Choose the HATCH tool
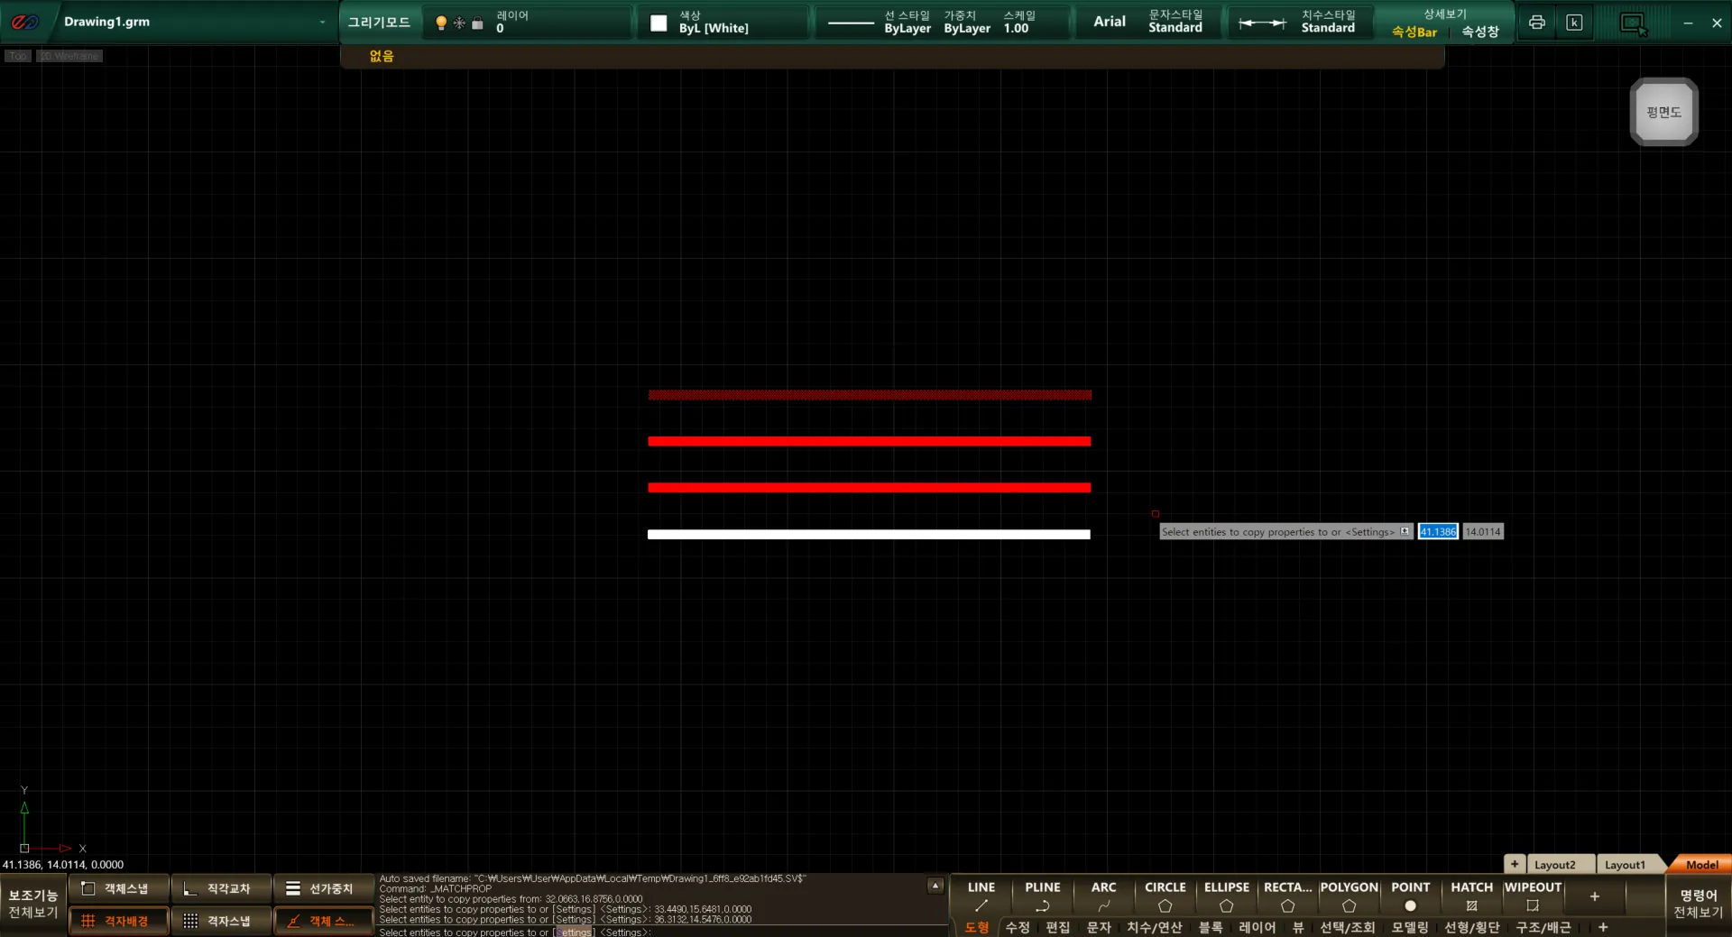The height and width of the screenshot is (937, 1732). pyautogui.click(x=1471, y=896)
